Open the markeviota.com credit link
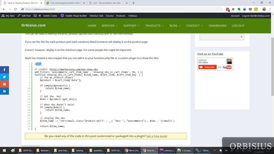 pos(74,69)
